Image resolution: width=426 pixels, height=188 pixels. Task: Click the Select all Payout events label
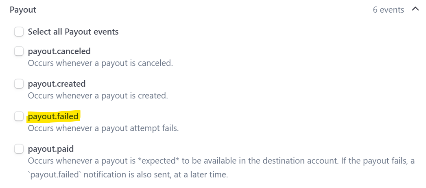click(73, 32)
